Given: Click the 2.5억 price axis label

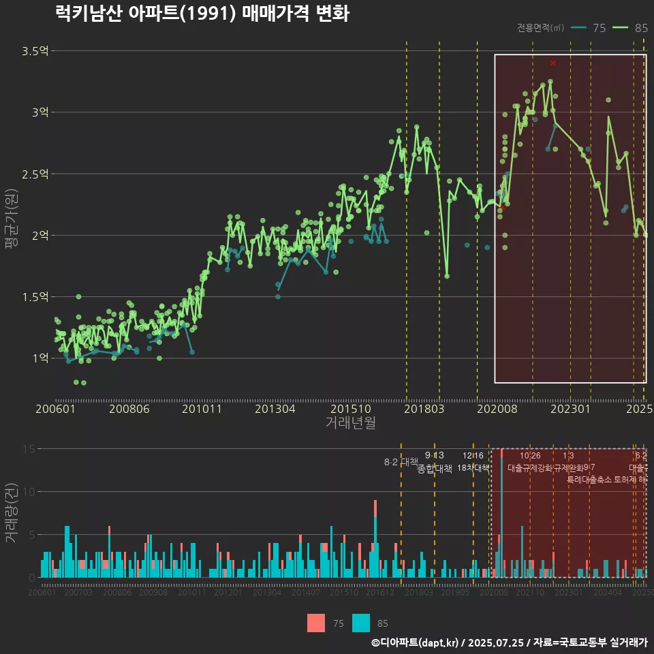Looking at the screenshot, I should (x=35, y=174).
